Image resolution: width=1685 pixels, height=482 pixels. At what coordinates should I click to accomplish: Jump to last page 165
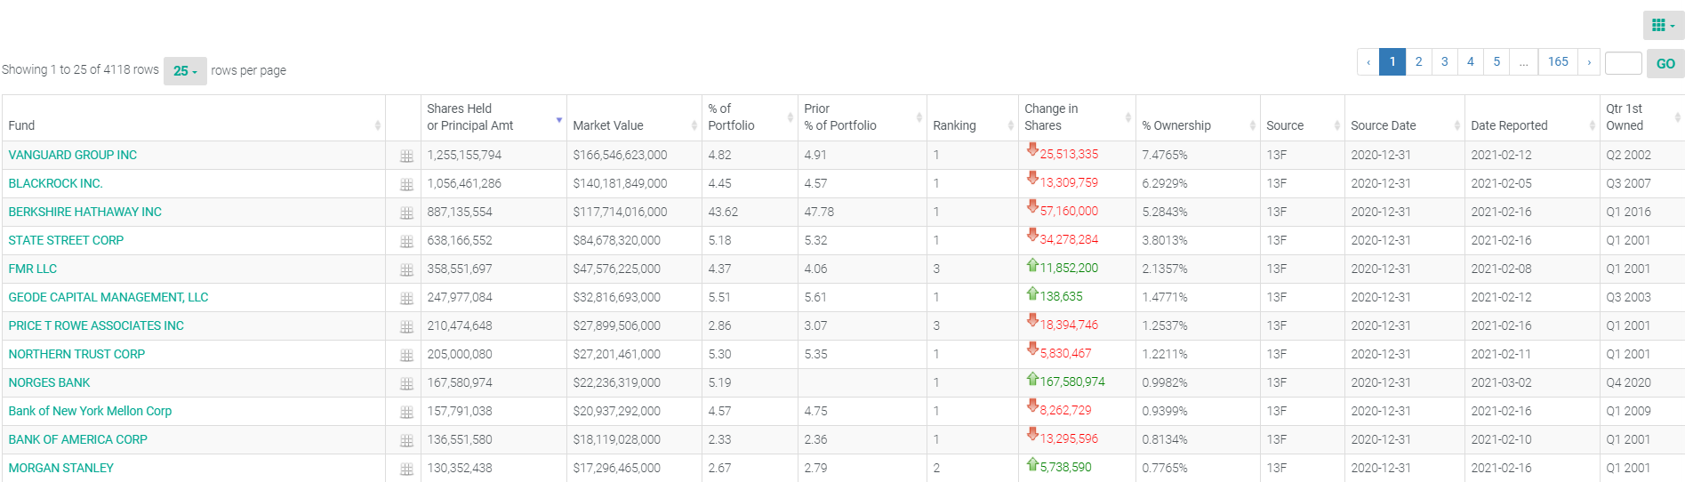[x=1558, y=62]
